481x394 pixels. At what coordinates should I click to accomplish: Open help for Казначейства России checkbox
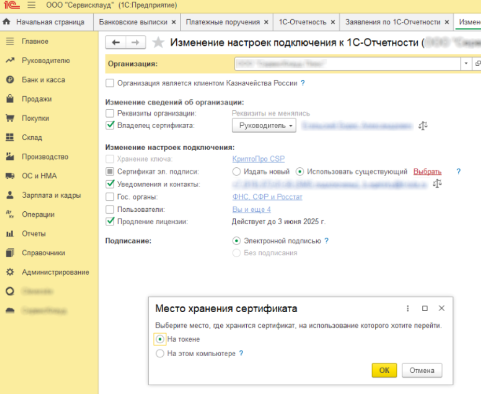click(x=303, y=83)
